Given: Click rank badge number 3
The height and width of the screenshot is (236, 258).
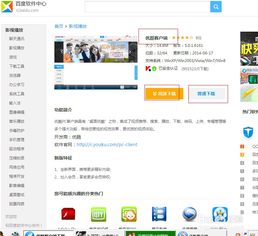Looking at the screenshot, I should click(242, 155).
